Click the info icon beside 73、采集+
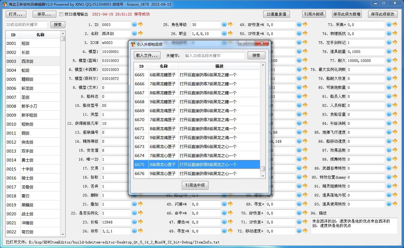Viewport: 404px width, 248px height. click(389, 25)
